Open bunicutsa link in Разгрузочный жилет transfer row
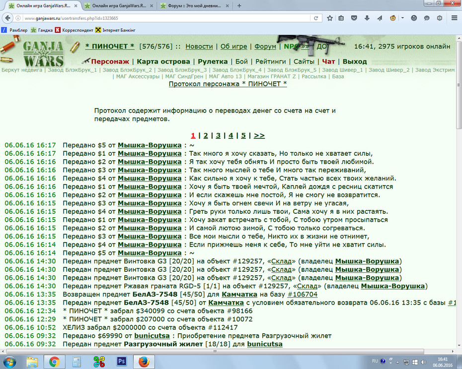This screenshot has width=462, height=369. 265,344
